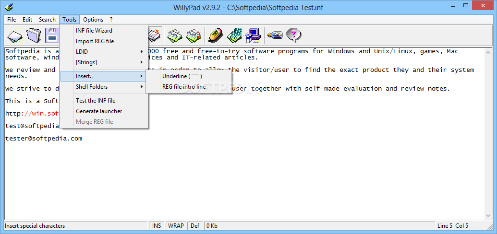Choose Import REG file menu entry
497x234 pixels.
[x=104, y=41]
